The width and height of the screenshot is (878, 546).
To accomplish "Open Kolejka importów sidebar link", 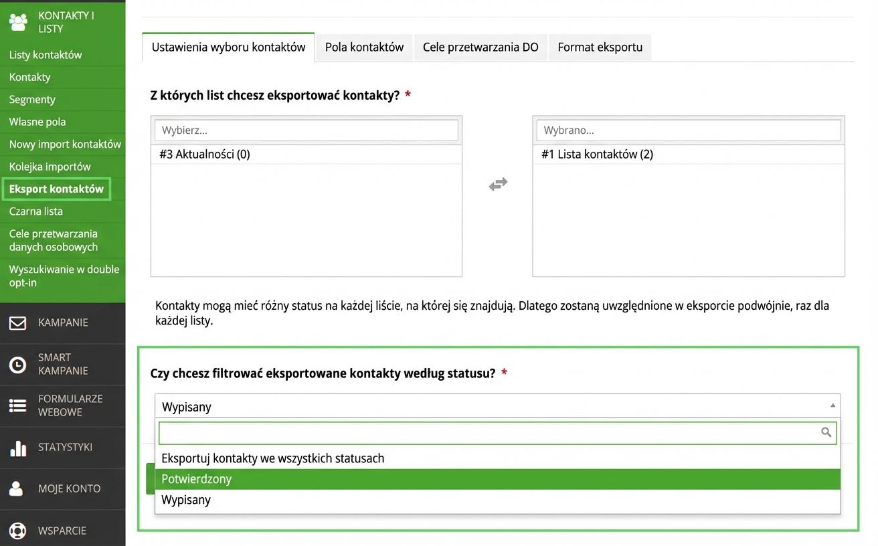I will point(50,167).
